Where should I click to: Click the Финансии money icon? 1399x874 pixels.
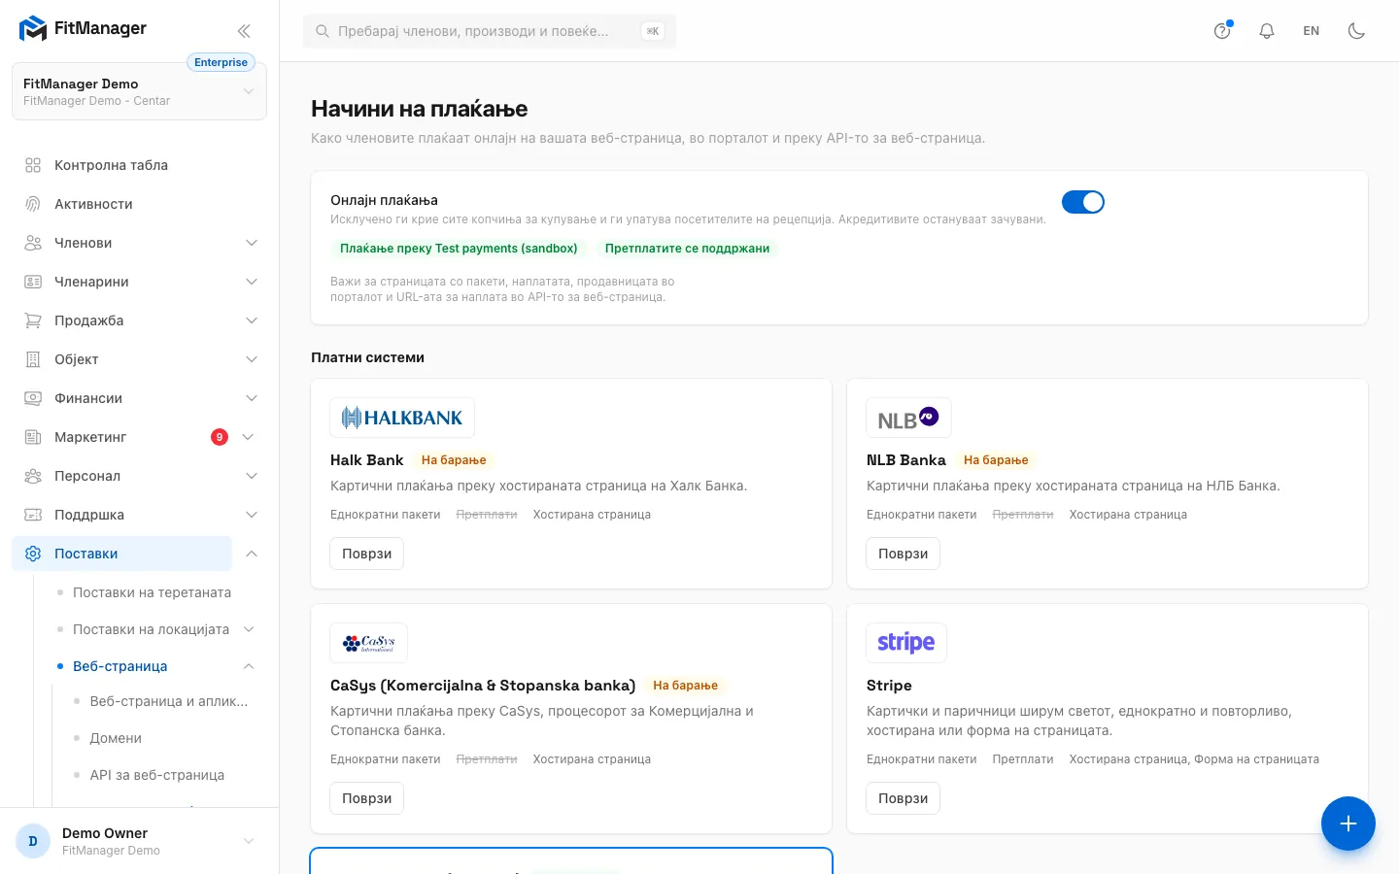pyautogui.click(x=33, y=398)
